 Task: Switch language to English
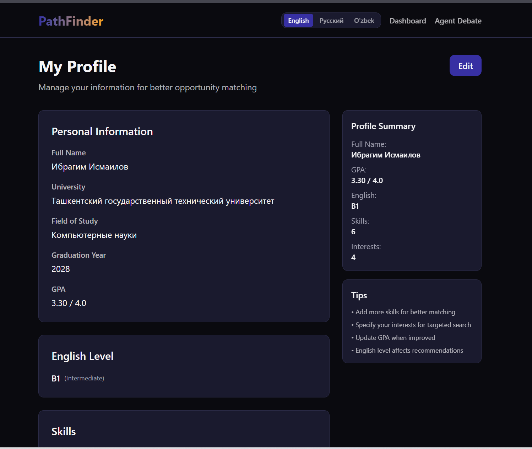coord(298,21)
